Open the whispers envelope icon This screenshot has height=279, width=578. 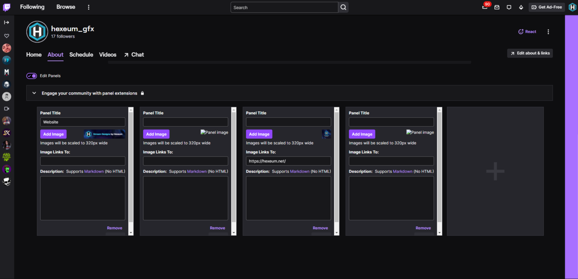point(497,7)
